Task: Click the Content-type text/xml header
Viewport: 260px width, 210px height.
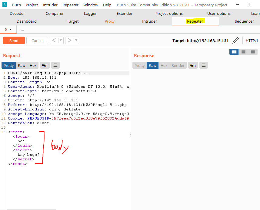Action: 53,91
